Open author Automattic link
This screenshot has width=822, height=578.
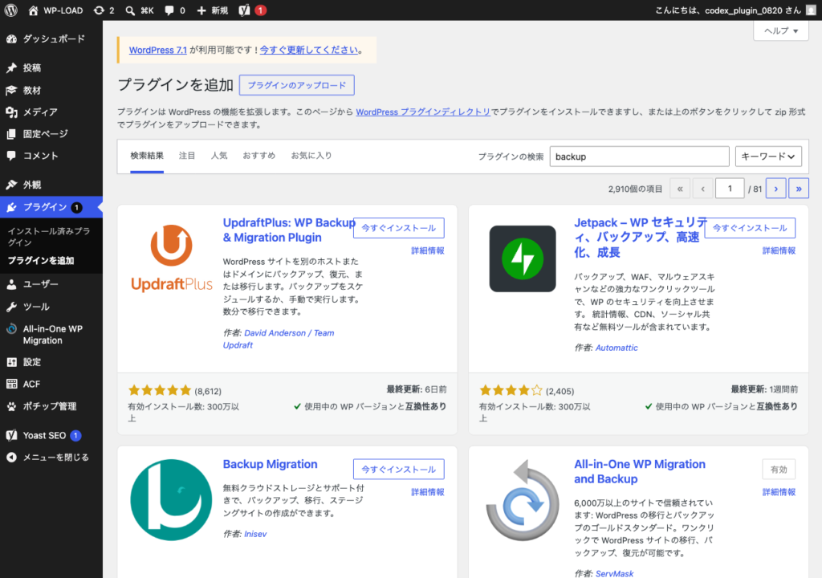click(616, 348)
